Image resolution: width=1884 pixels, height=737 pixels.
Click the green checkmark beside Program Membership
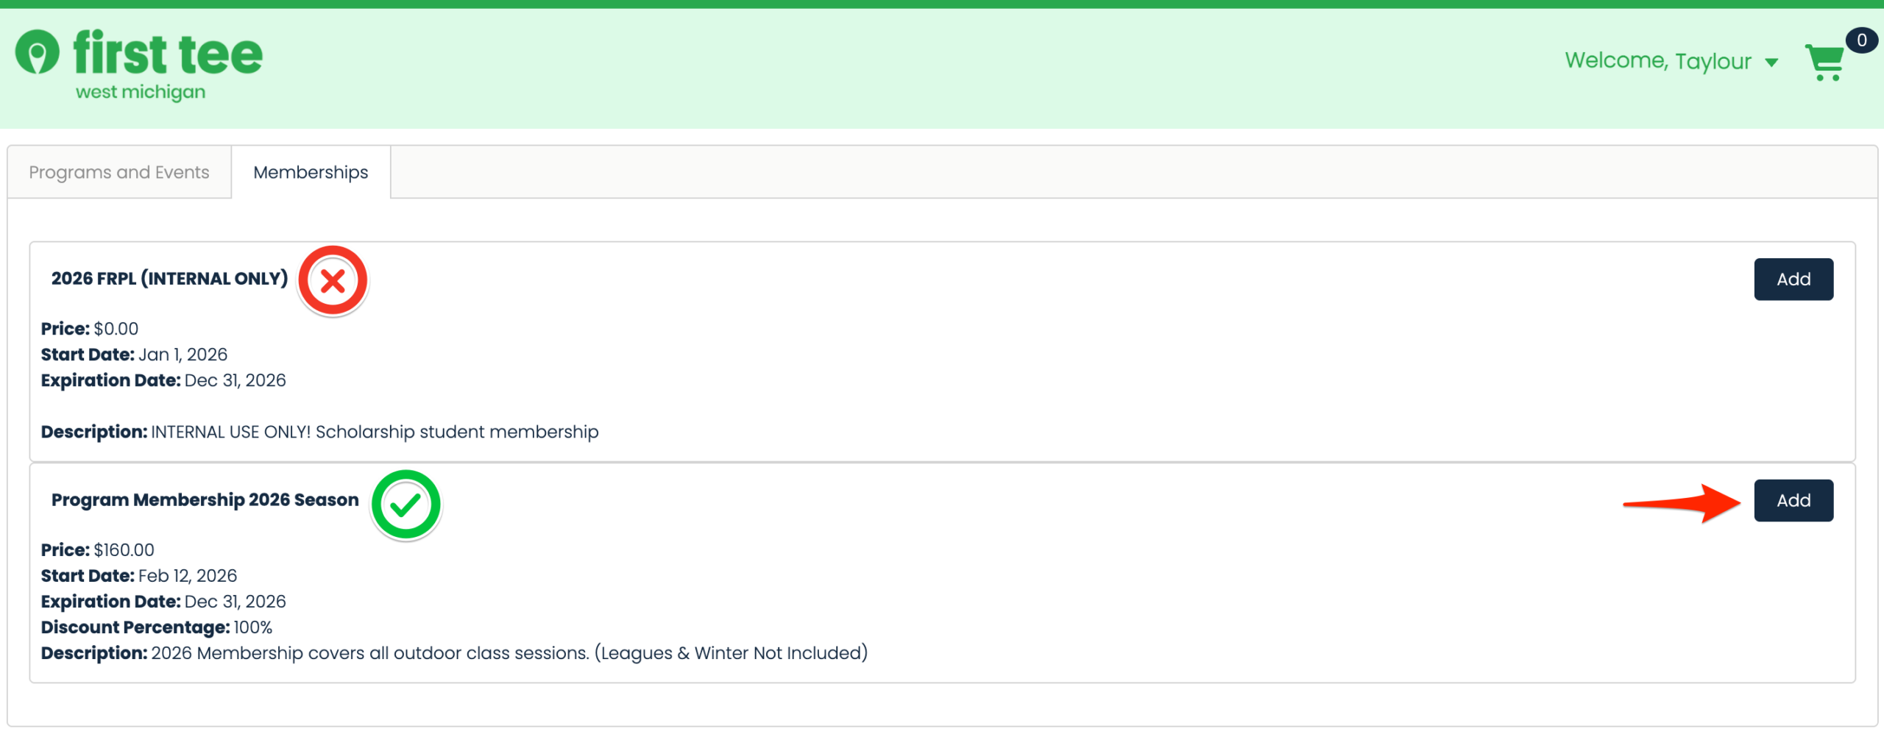pos(406,505)
